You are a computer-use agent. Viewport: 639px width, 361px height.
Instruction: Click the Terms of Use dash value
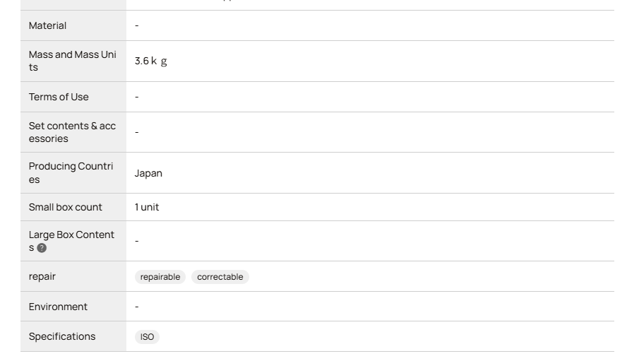pos(137,97)
